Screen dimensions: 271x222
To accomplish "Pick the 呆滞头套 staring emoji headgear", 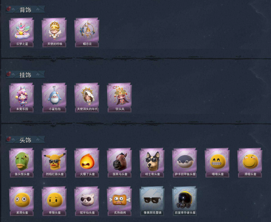I will [x=21, y=201].
